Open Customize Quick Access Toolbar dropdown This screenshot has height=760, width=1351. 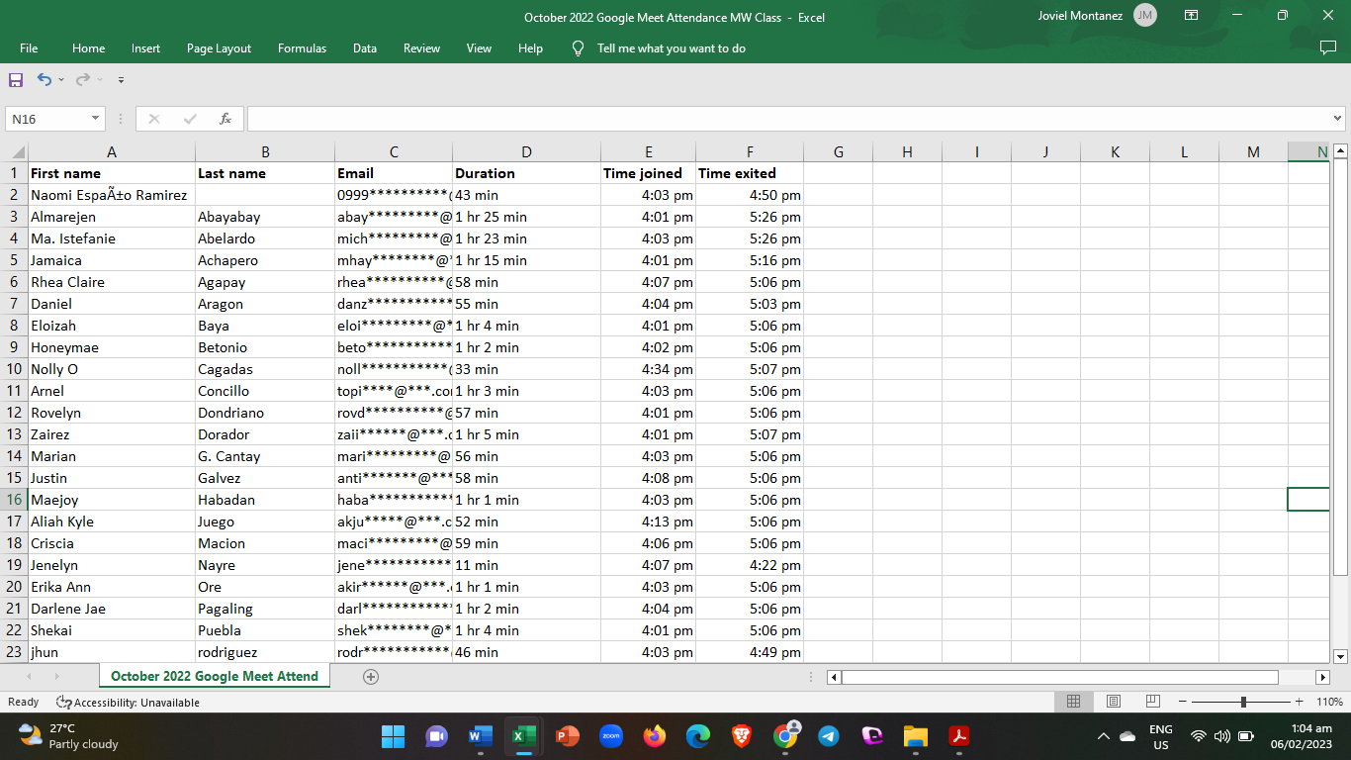121,79
